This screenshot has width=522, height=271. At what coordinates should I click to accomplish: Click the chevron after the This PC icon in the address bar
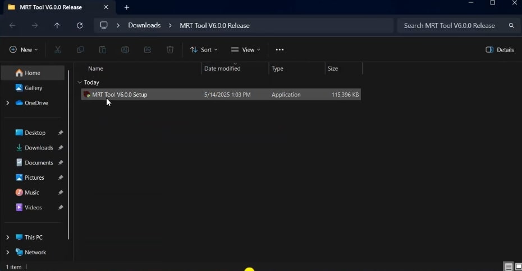tap(118, 26)
